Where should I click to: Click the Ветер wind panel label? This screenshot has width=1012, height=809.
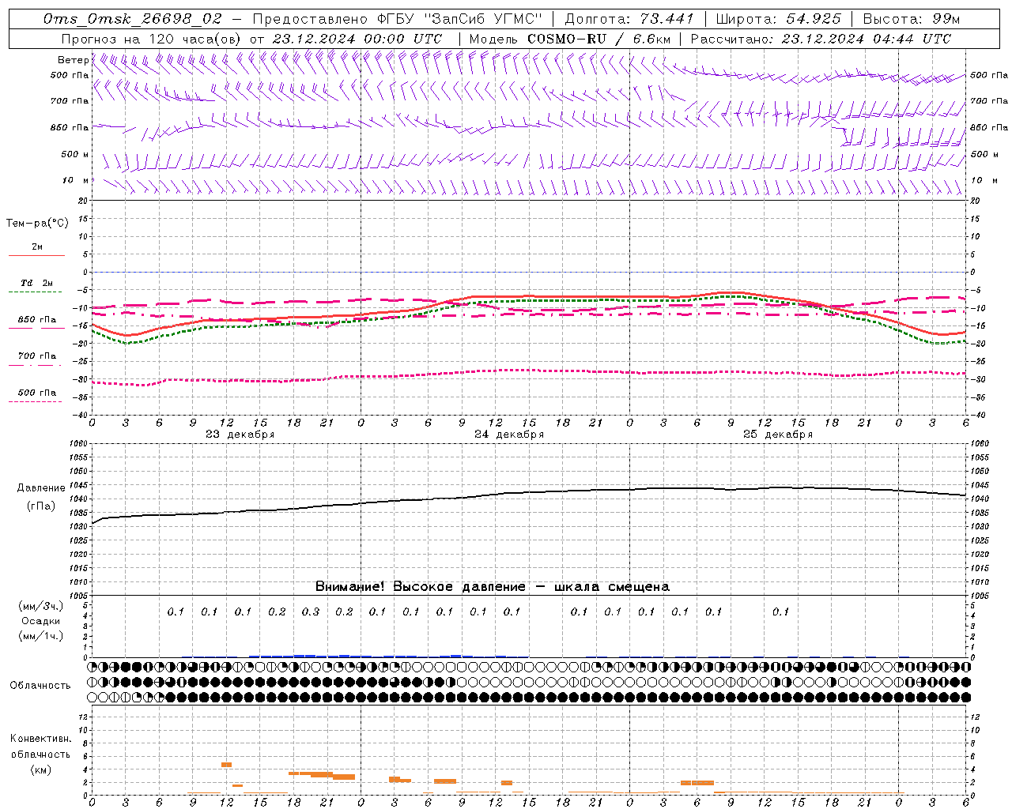[73, 60]
